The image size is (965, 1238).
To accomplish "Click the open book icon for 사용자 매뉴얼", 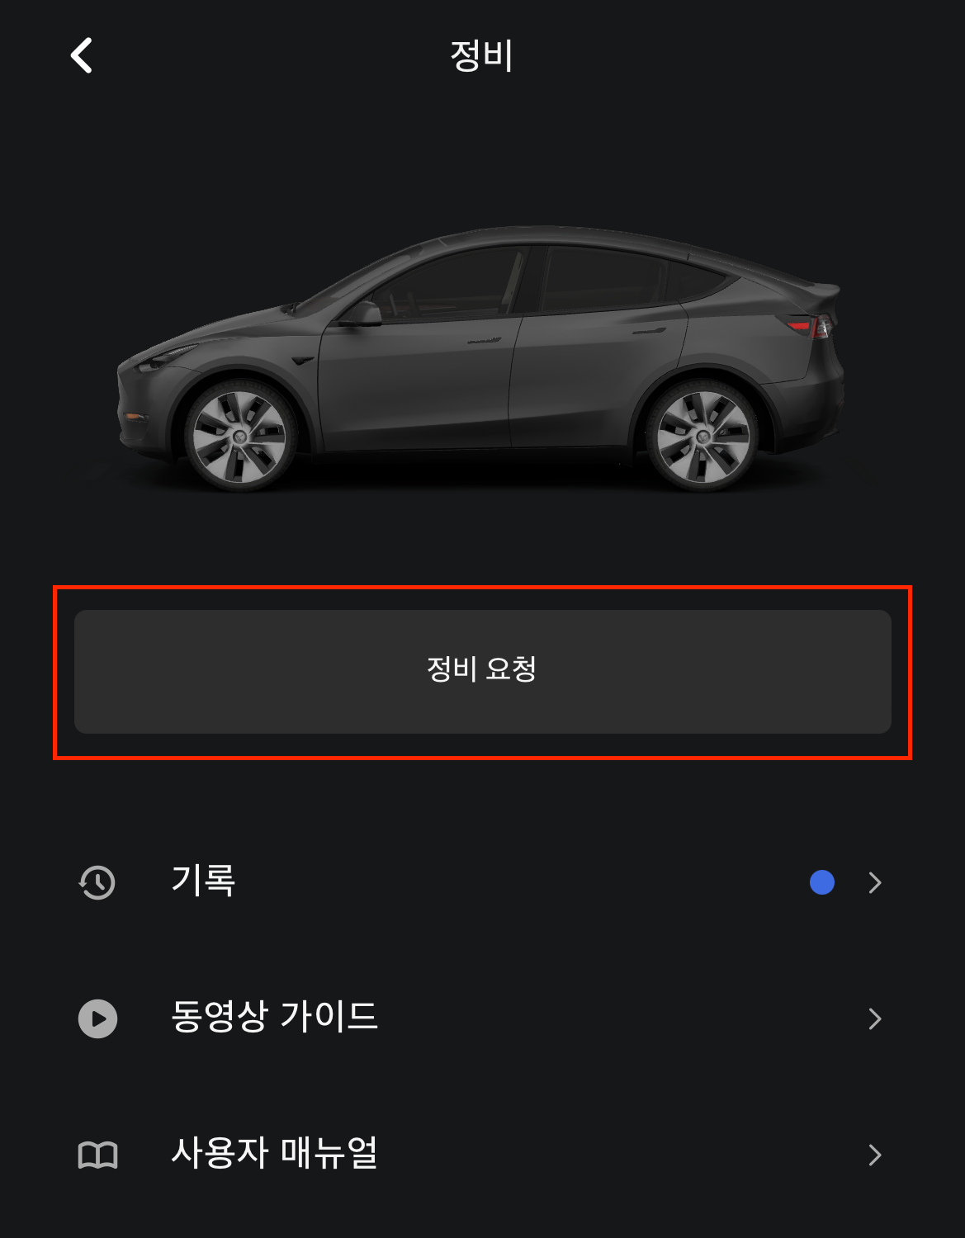I will [x=97, y=1155].
